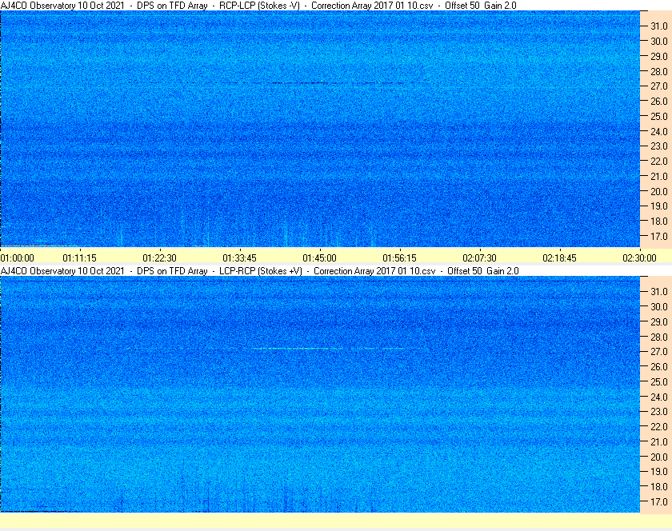The width and height of the screenshot is (672, 531).
Task: Click the 17.0 frequency label on Stokes -V plot
Action: tap(659, 237)
